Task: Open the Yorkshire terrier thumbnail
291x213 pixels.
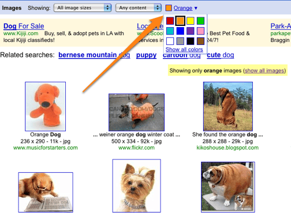Action: pyautogui.click(x=137, y=186)
